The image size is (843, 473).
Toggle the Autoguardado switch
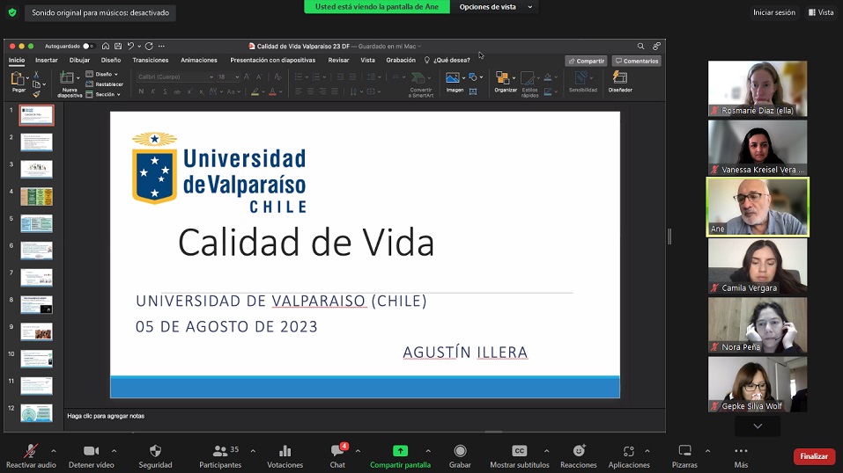tap(88, 47)
